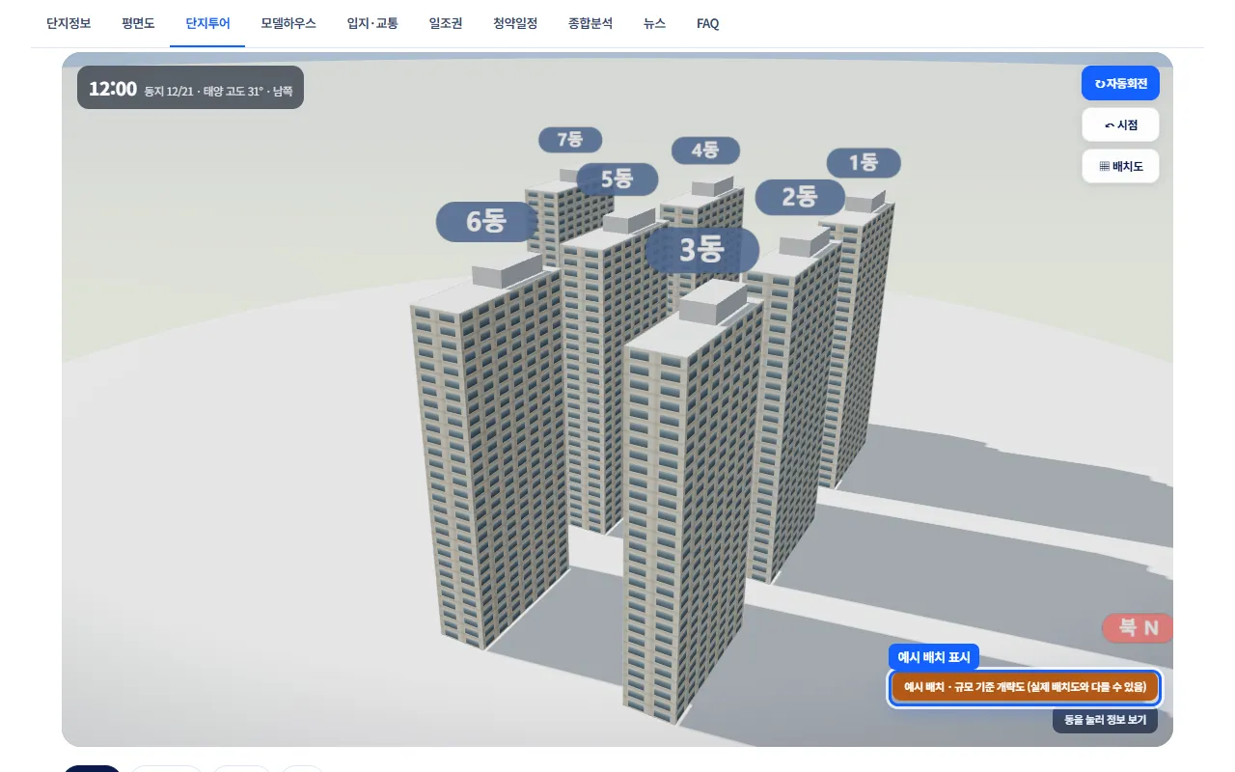Go to the 뉴스 tab
Viewport: 1235px width, 772px height.
[654, 23]
